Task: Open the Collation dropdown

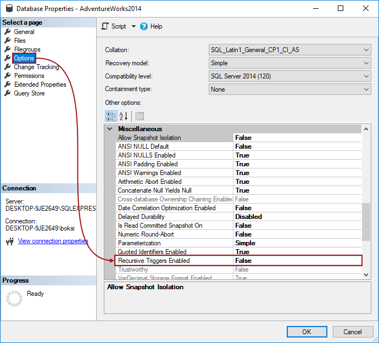Action: (289, 50)
